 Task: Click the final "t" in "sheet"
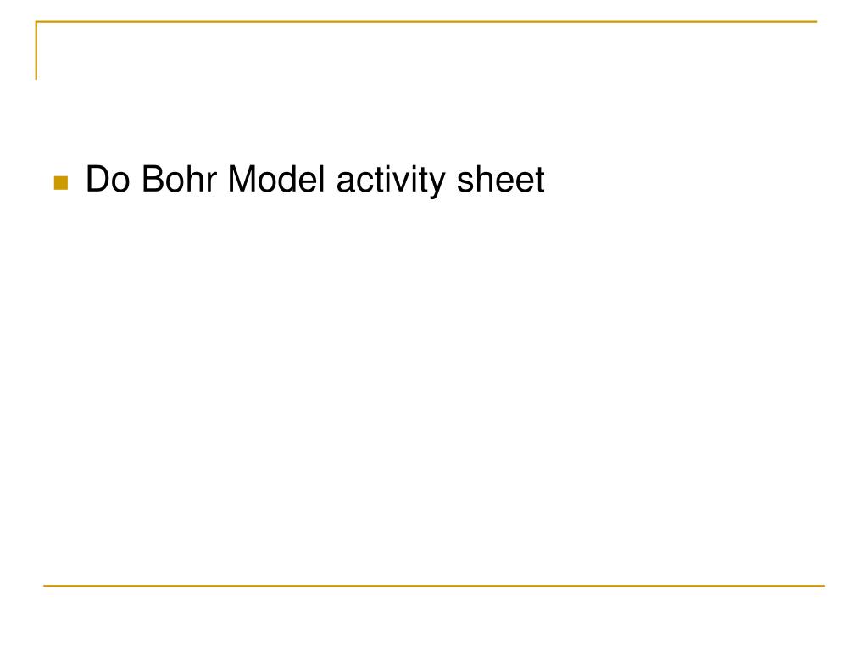pyautogui.click(x=540, y=181)
